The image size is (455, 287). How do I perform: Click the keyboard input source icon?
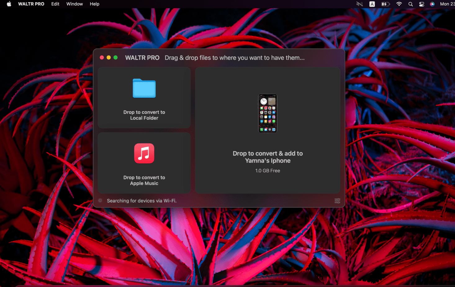click(x=372, y=4)
